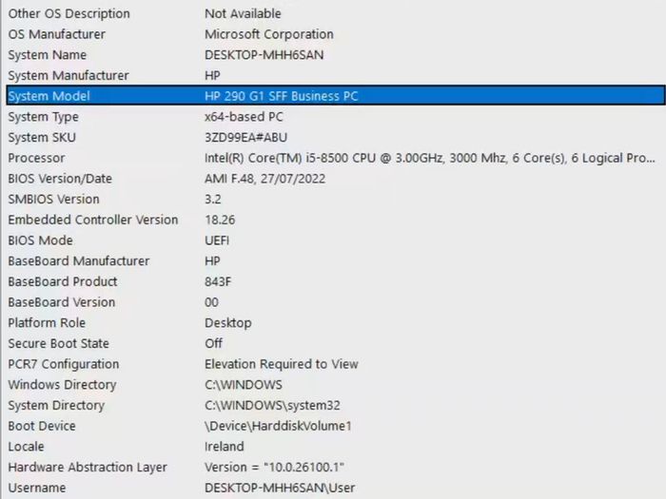
Task: Click the 'x64-based PC' value
Action: pyautogui.click(x=244, y=117)
